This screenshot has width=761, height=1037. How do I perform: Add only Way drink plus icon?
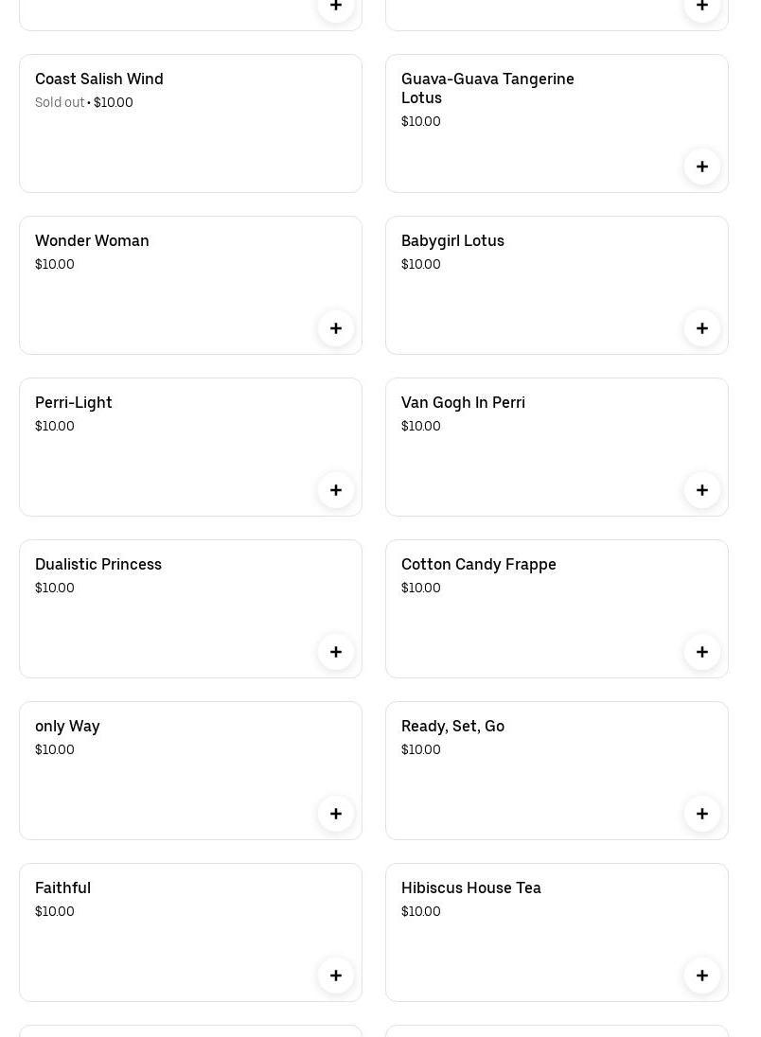(335, 814)
